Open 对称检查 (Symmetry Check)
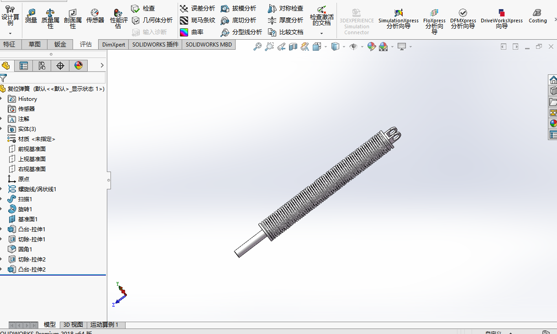This screenshot has width=557, height=334. click(x=285, y=8)
